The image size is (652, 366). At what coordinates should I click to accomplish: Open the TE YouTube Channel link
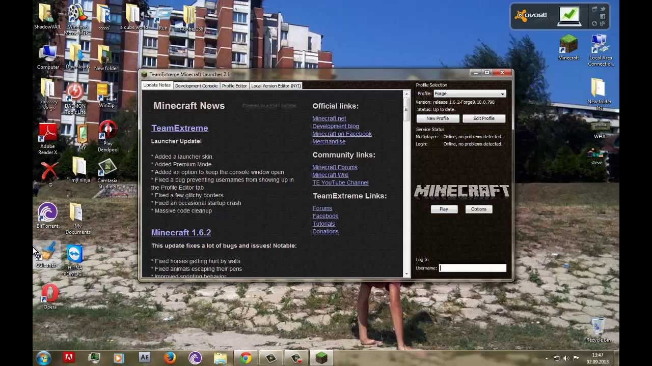(340, 182)
